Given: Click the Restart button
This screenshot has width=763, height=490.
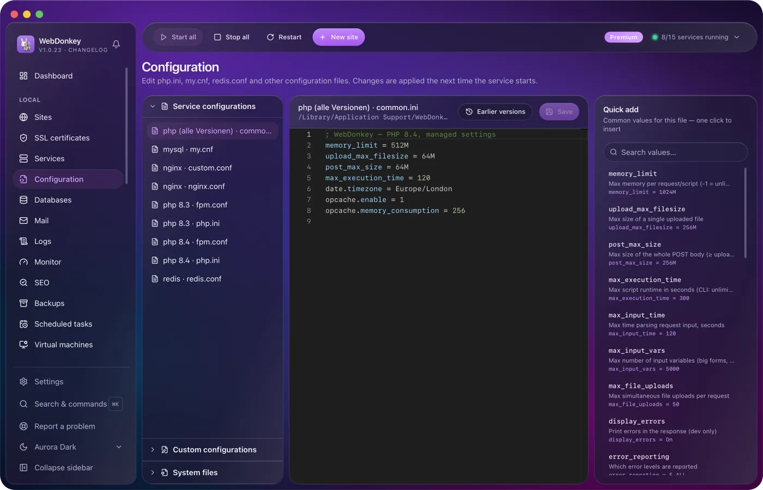Looking at the screenshot, I should (284, 37).
